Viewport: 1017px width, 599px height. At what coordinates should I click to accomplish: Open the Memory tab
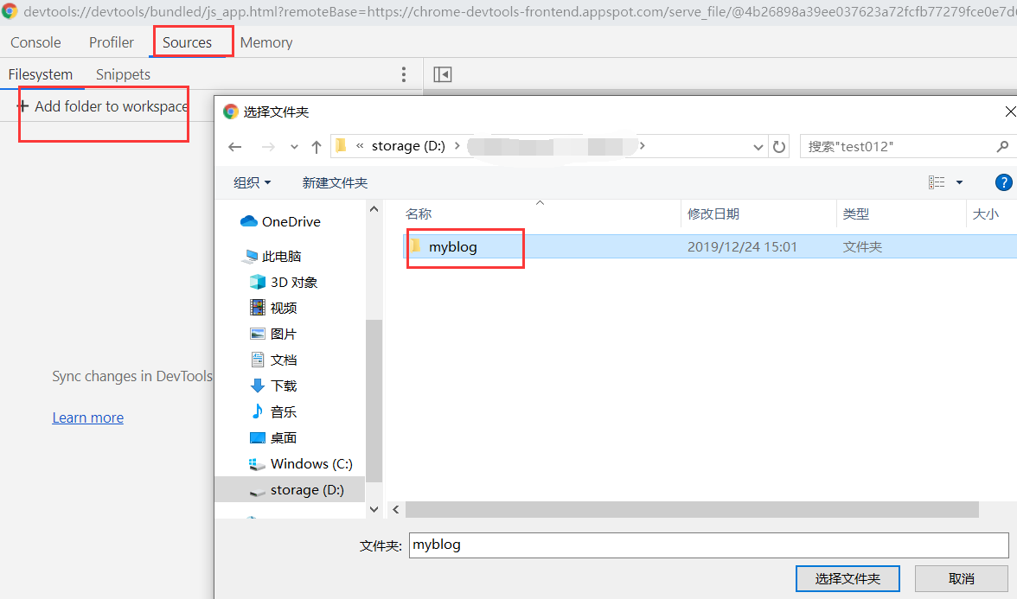point(265,41)
